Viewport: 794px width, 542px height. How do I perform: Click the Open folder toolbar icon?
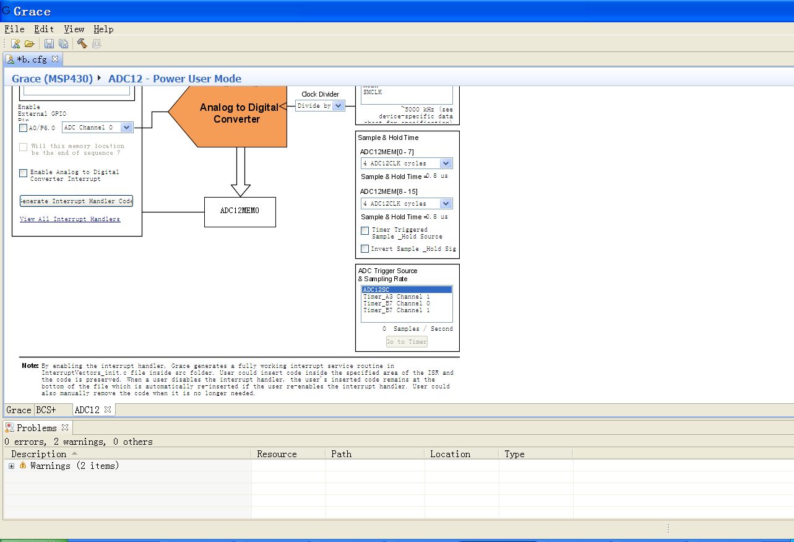pos(29,43)
